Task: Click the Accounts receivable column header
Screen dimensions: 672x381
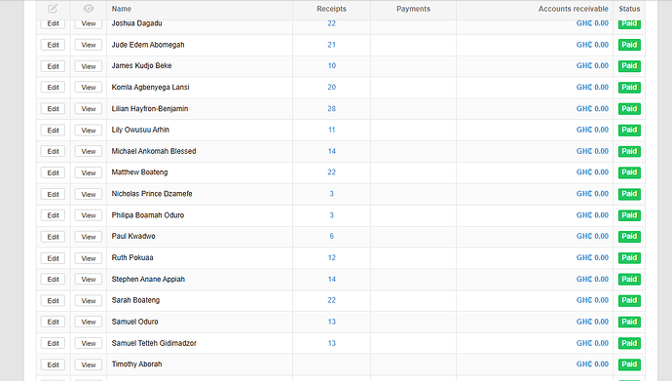Action: pos(573,9)
